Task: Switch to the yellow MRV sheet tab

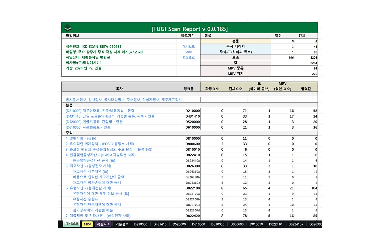Action: click(x=87, y=224)
